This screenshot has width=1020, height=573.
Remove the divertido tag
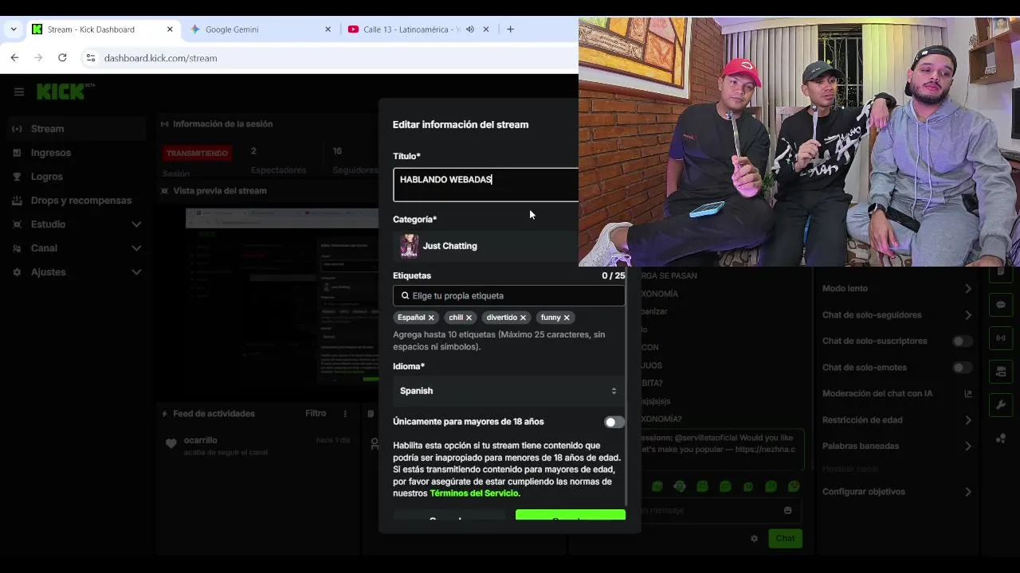[523, 318]
